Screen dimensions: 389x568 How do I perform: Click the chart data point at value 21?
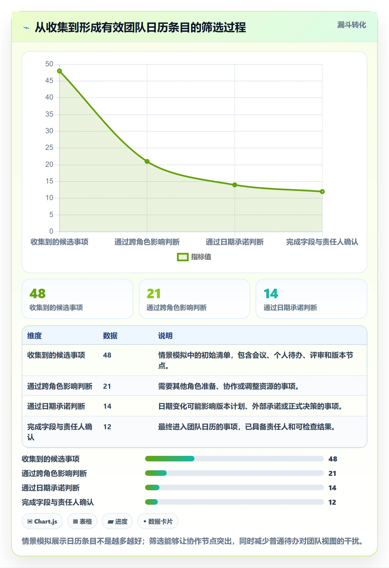(x=147, y=162)
